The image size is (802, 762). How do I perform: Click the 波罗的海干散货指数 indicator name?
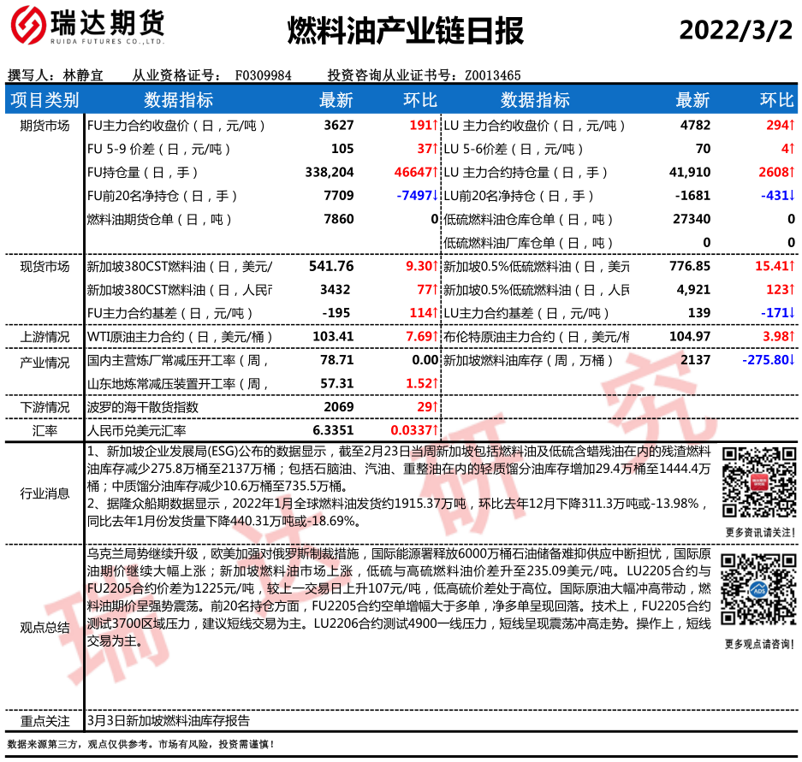coord(143,407)
